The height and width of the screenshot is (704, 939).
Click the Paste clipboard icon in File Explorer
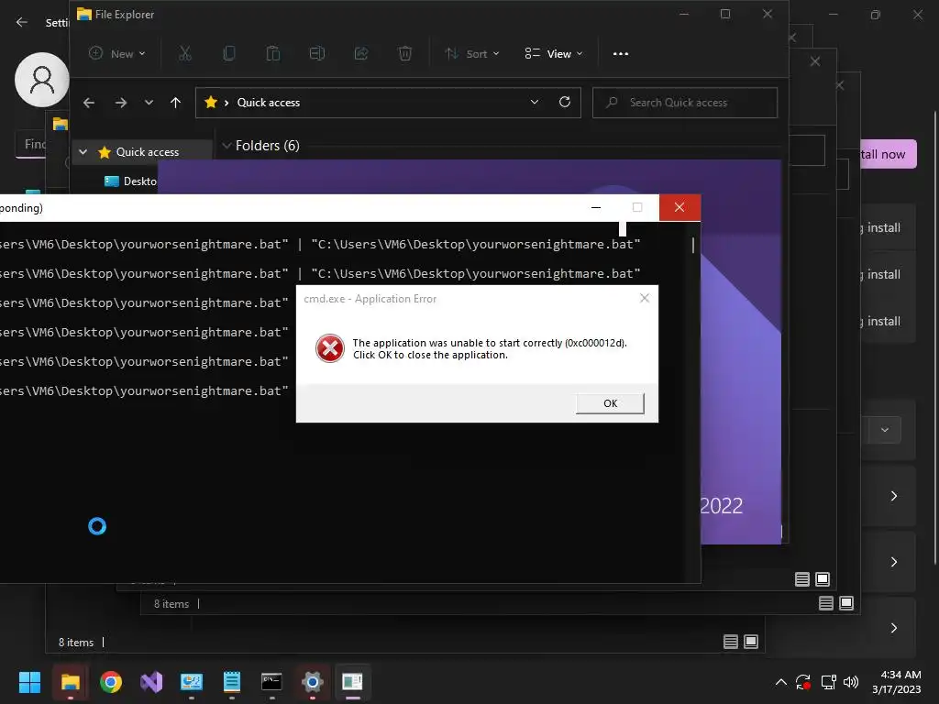tap(273, 54)
